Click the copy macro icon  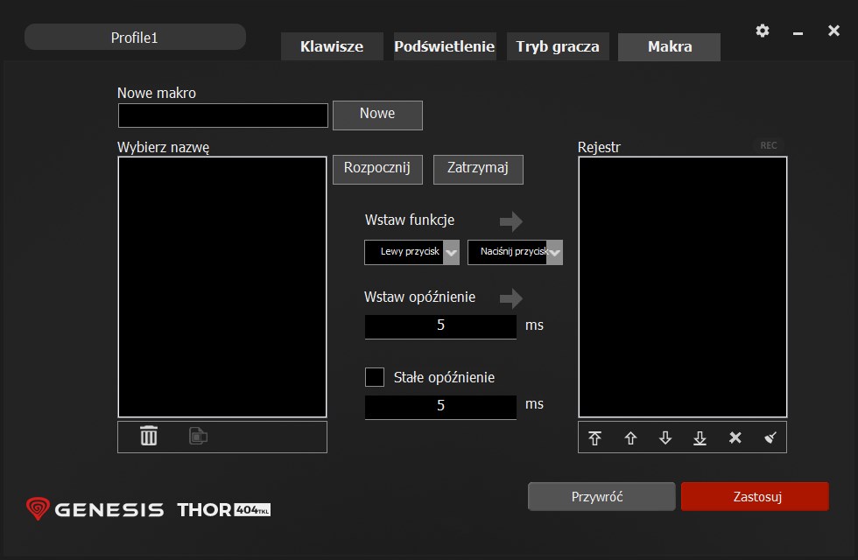coord(198,436)
